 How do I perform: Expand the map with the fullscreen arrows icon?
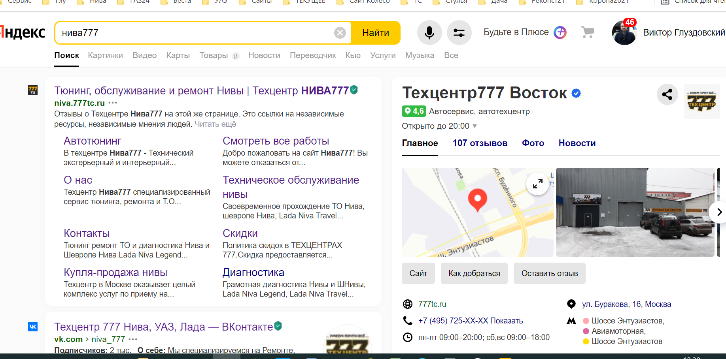[537, 184]
